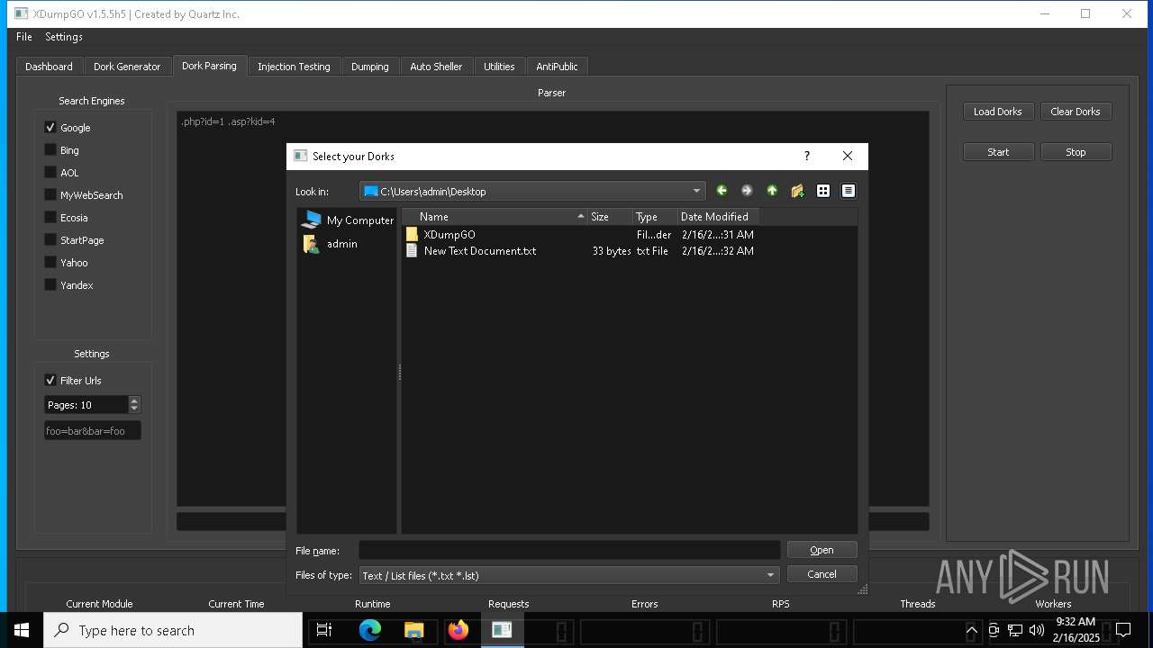
Task: Launch Firefox from taskbar
Action: click(458, 630)
